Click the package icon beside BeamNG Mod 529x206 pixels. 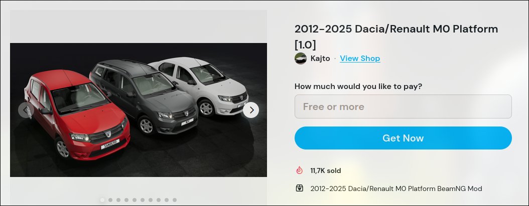pyautogui.click(x=300, y=188)
